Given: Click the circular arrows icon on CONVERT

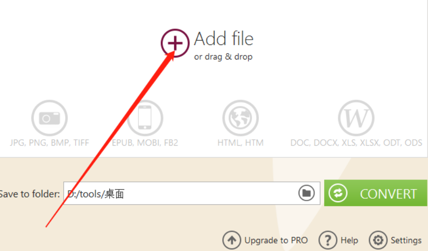Looking at the screenshot, I should 338,193.
